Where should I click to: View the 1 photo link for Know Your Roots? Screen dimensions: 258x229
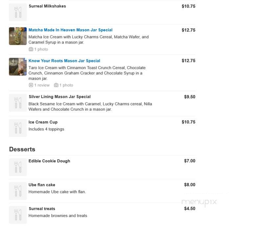(x=66, y=85)
